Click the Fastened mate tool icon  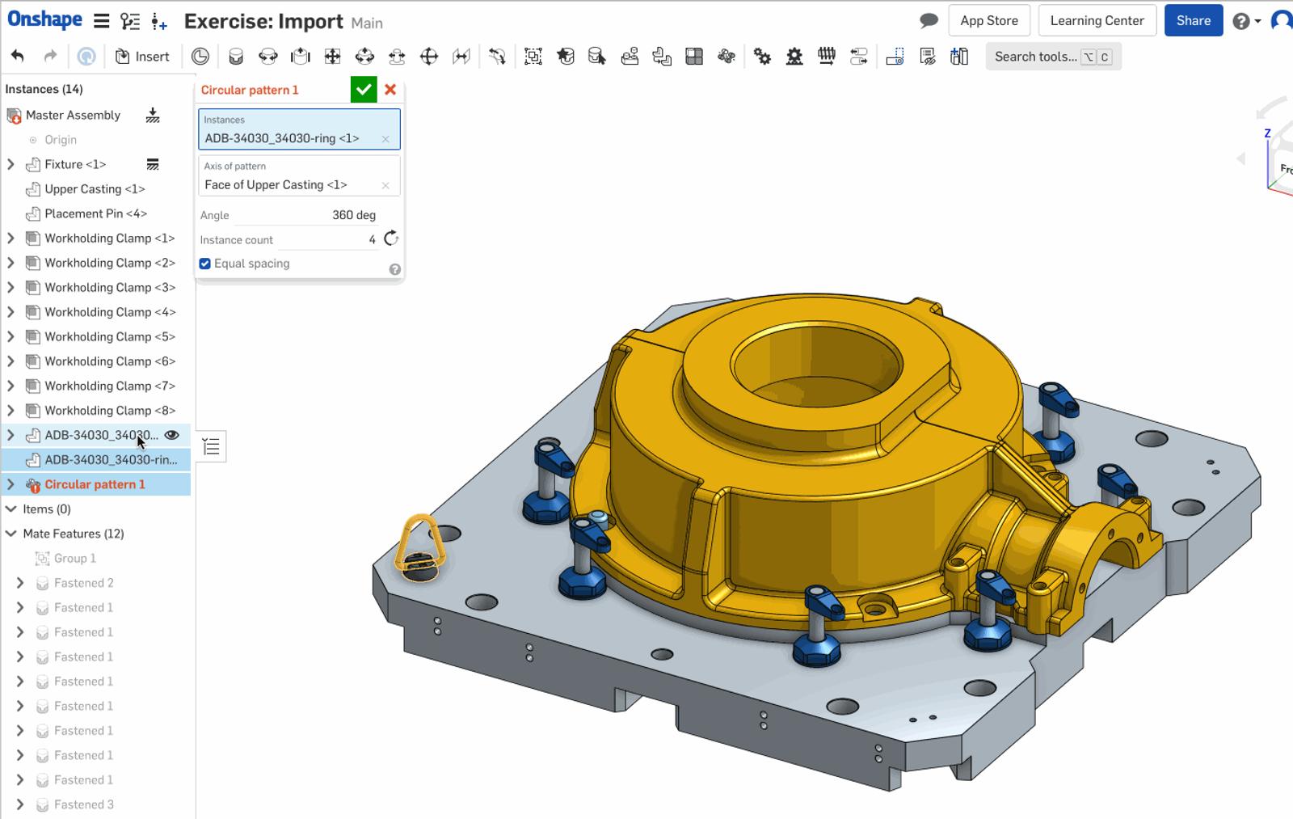point(236,56)
